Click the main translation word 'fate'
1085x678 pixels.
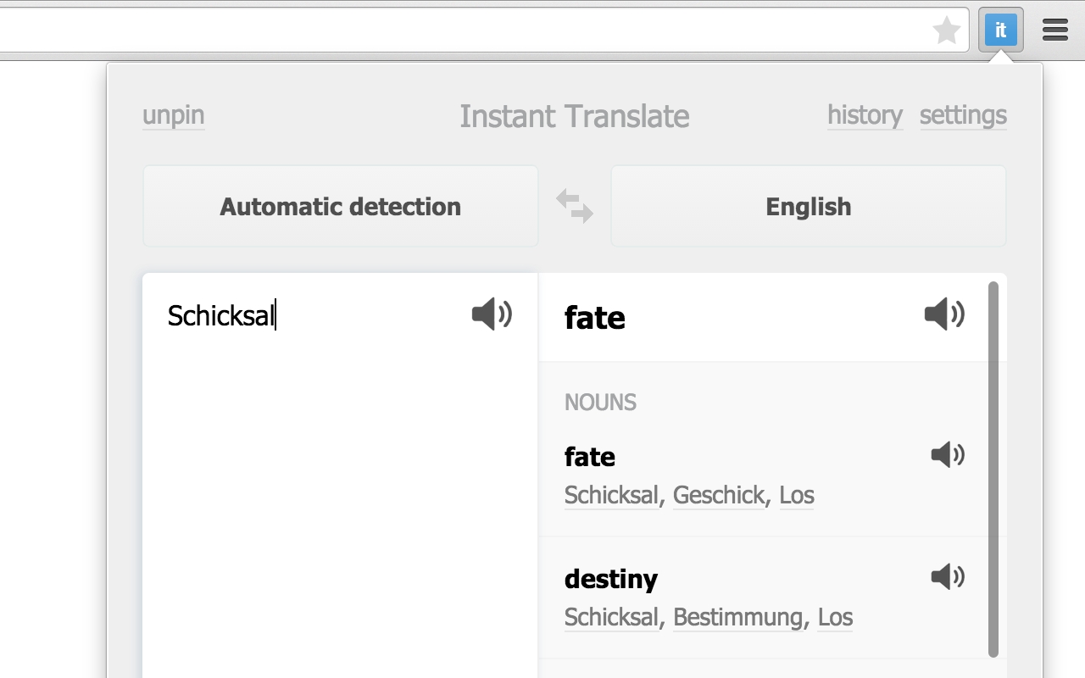(x=595, y=318)
